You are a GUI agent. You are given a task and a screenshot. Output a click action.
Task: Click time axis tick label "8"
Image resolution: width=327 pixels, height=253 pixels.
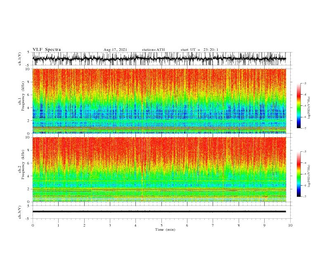pyautogui.click(x=239, y=225)
